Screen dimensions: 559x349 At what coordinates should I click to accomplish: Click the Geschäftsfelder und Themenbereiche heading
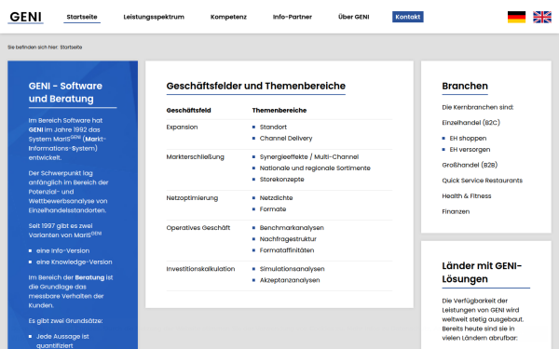[255, 86]
